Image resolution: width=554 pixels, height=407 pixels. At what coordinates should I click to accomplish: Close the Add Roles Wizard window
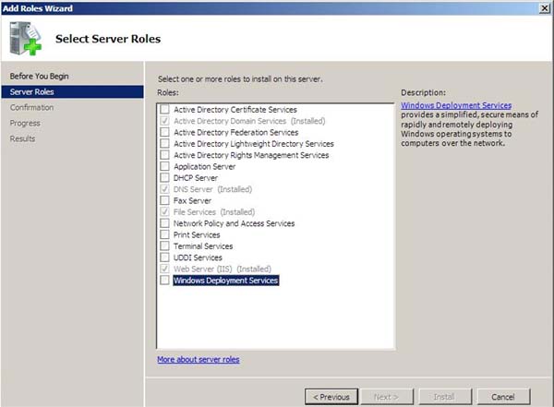pyautogui.click(x=545, y=8)
